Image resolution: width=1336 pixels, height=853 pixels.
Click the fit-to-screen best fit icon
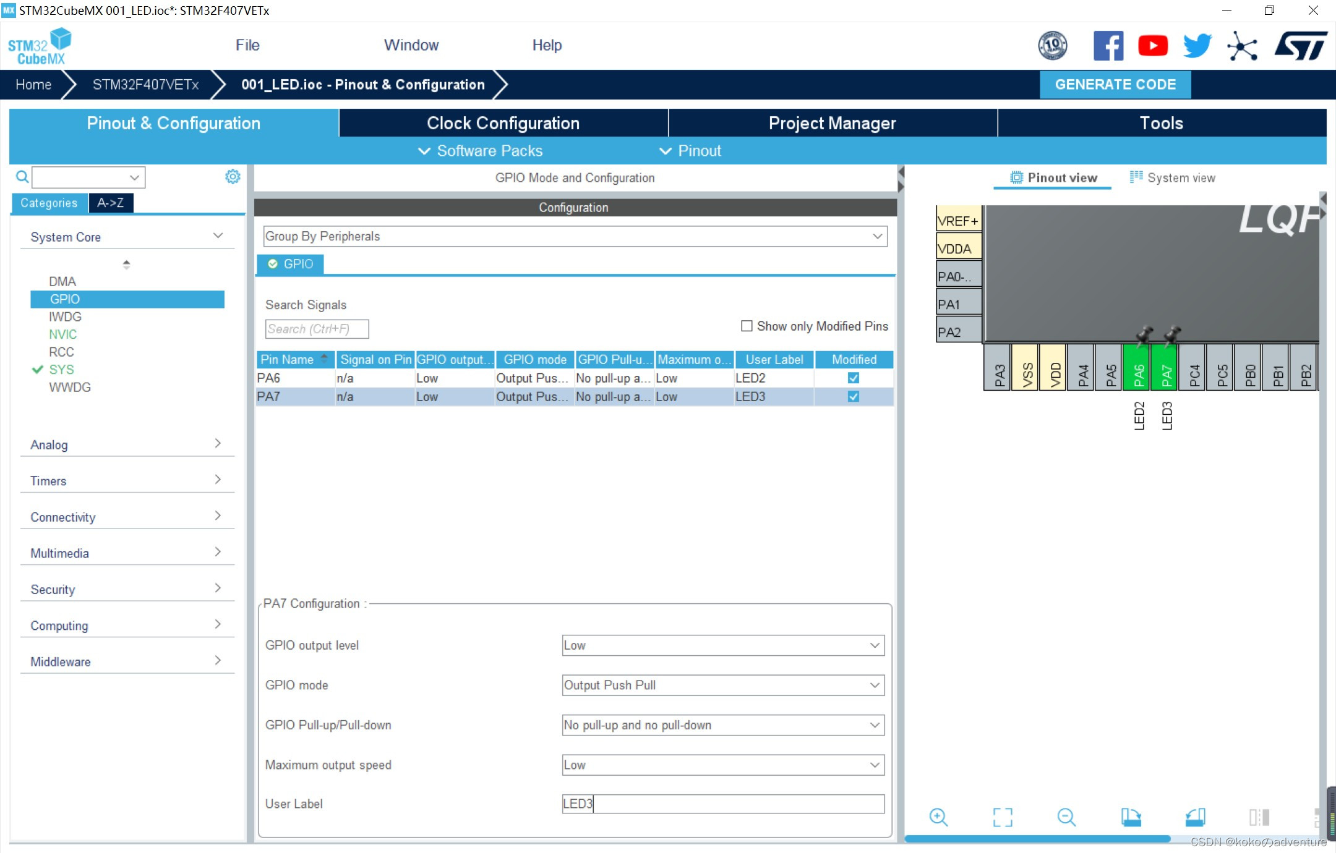point(1003,817)
